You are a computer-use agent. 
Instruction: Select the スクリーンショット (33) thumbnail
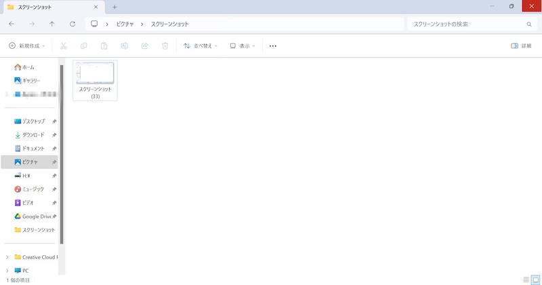coord(95,81)
